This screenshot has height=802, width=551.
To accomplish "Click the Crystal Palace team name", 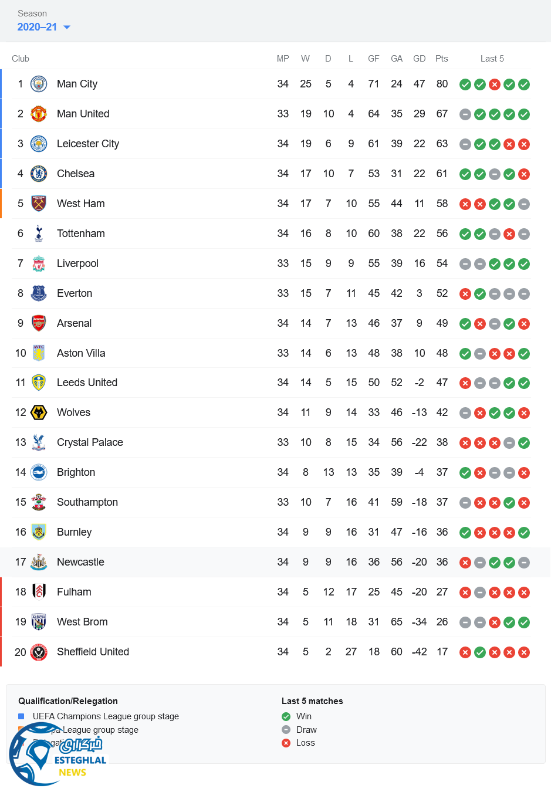I will click(90, 442).
